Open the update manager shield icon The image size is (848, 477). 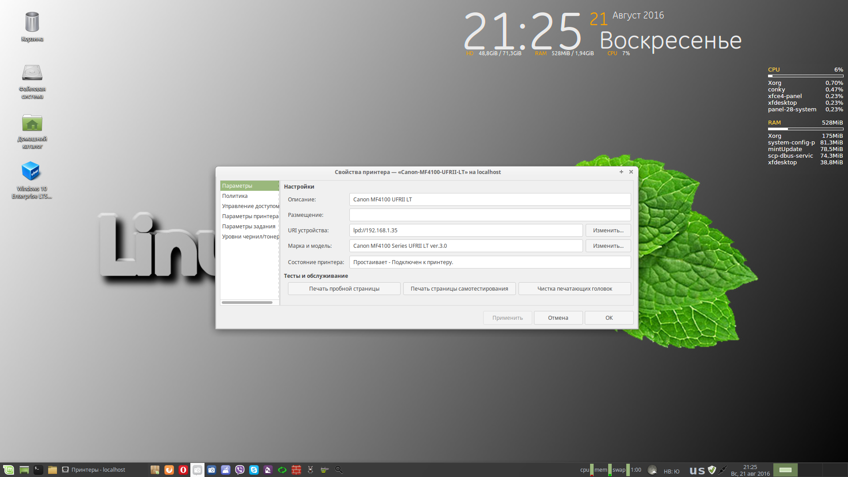coord(712,470)
